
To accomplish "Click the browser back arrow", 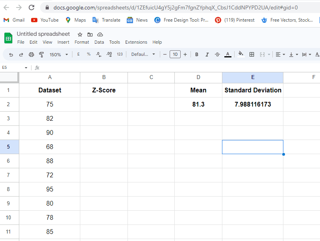I will (7, 7).
